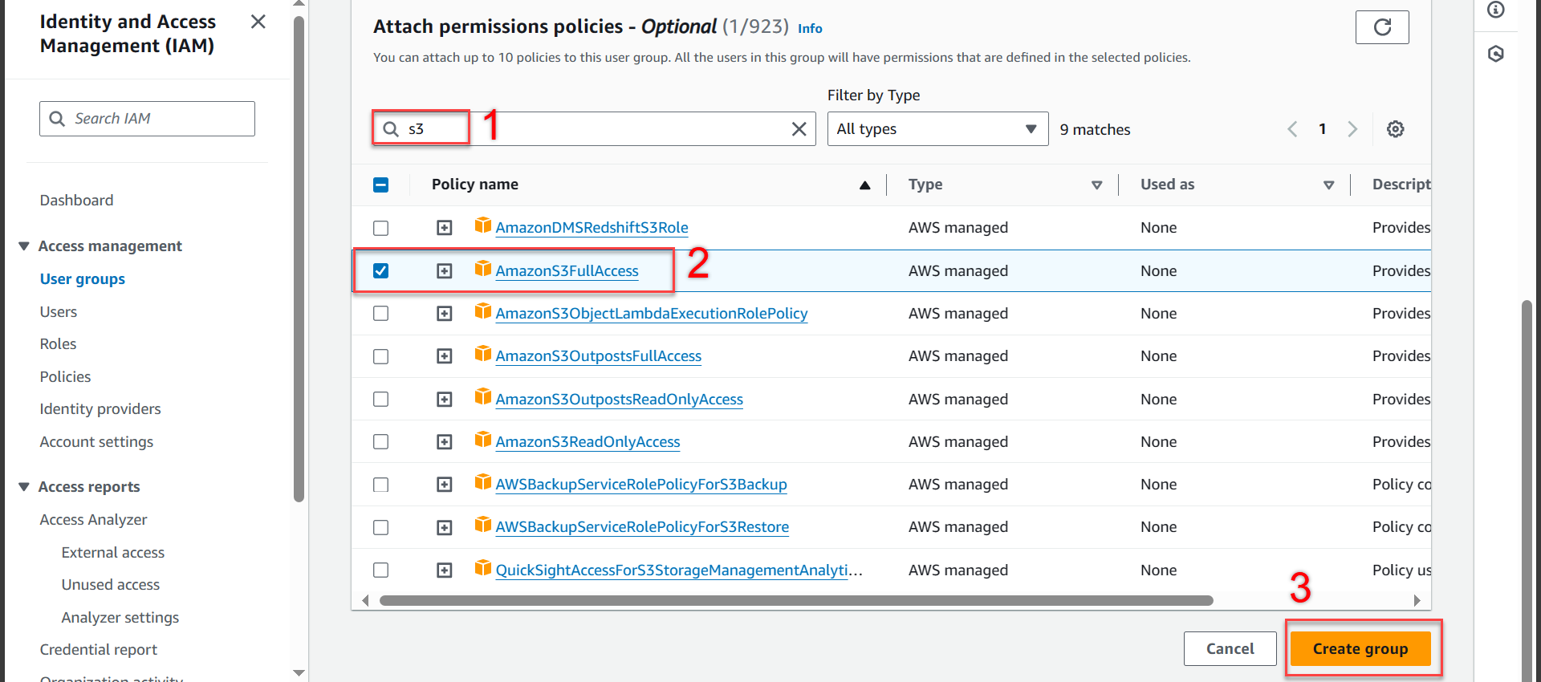Expand AmazonDMSRedshiftS3Role policy details
This screenshot has width=1541, height=682.
[x=444, y=228]
